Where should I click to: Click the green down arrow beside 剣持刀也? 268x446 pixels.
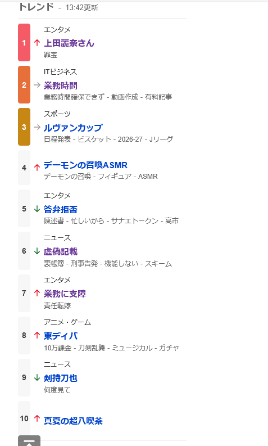coord(37,377)
